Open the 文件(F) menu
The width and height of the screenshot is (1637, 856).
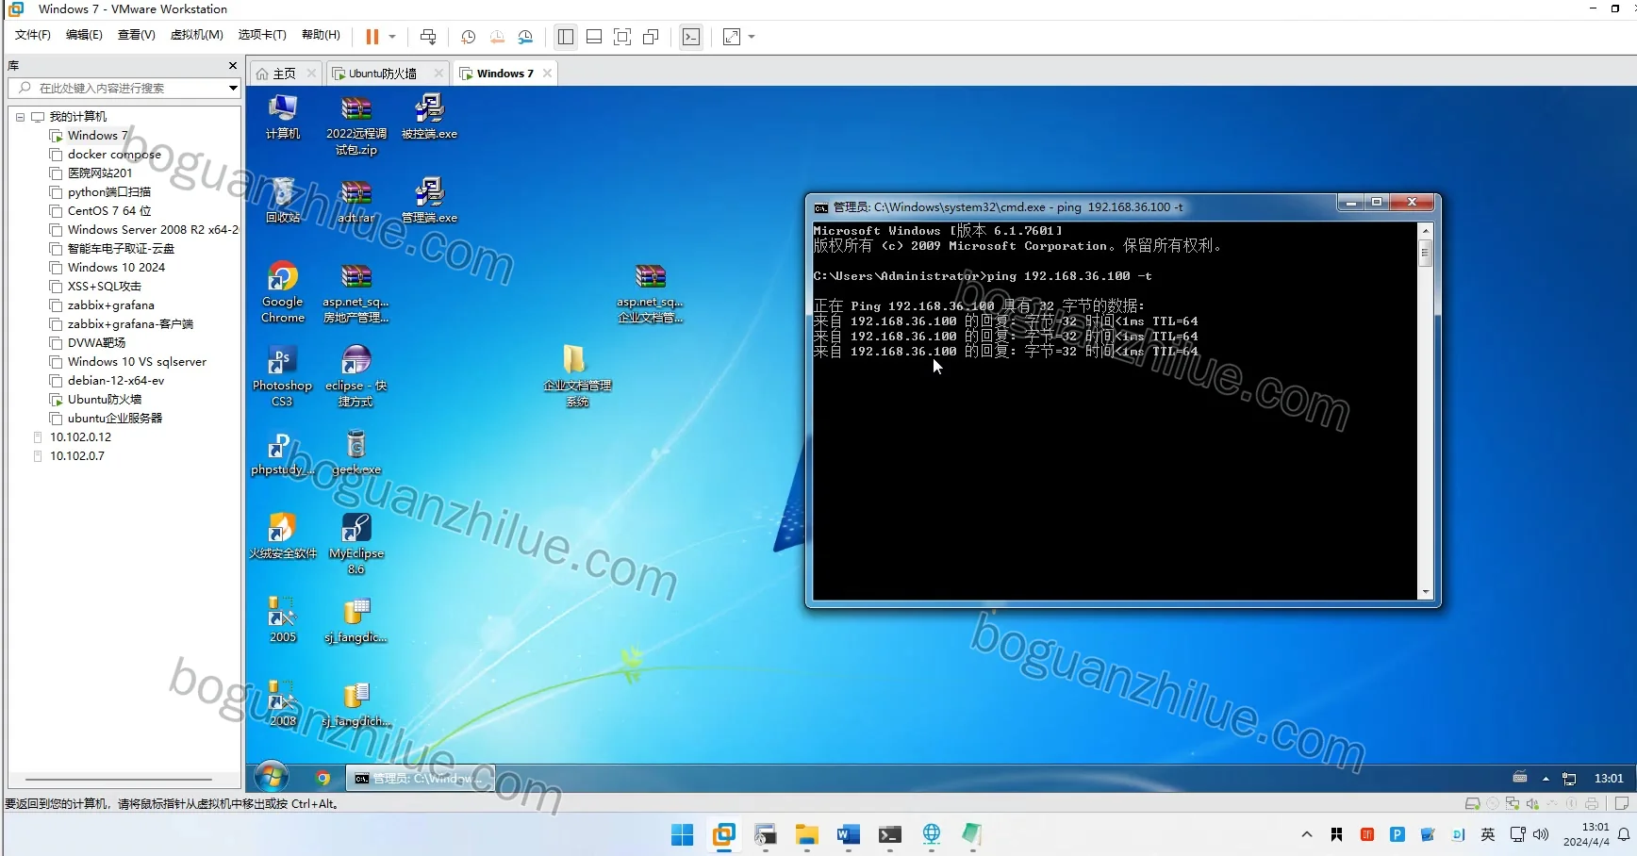pyautogui.click(x=33, y=35)
